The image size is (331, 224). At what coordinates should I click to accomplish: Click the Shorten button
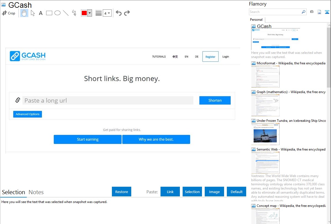[215, 100]
